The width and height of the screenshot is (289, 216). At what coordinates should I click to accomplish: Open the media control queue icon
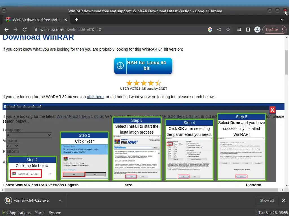pos(239,30)
